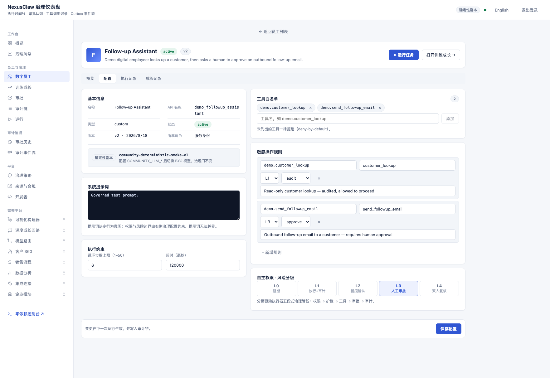Click the 来源与合规 icon

10,187
